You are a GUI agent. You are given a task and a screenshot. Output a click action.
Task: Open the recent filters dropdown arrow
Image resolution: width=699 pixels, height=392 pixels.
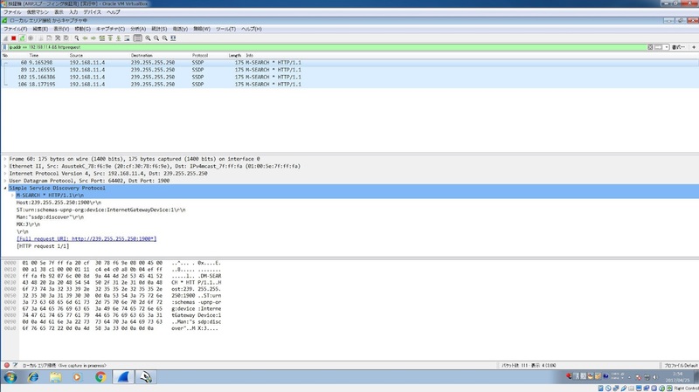pos(667,47)
